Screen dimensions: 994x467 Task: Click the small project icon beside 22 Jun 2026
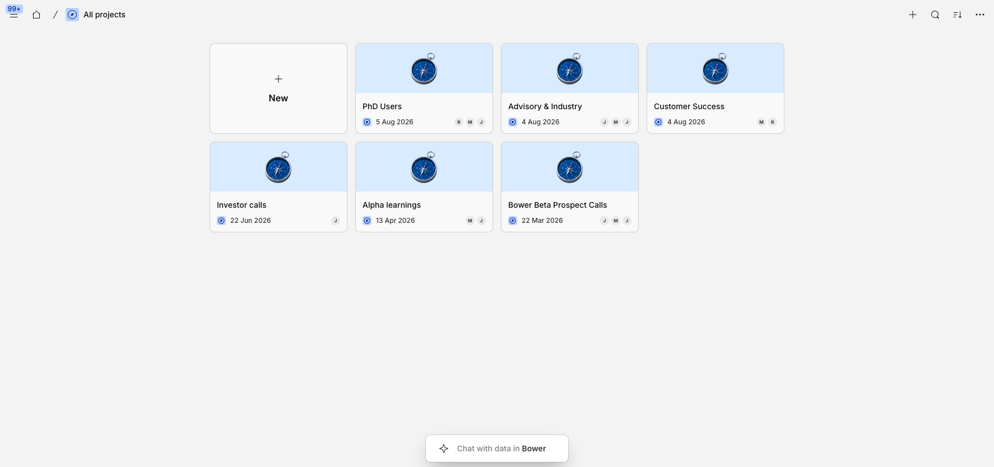tap(221, 221)
